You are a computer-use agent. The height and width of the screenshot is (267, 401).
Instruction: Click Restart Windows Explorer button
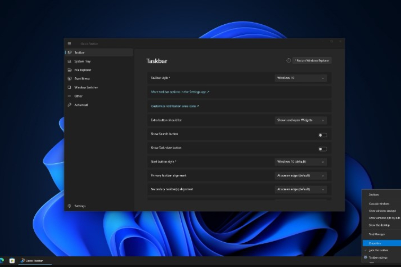pos(312,60)
